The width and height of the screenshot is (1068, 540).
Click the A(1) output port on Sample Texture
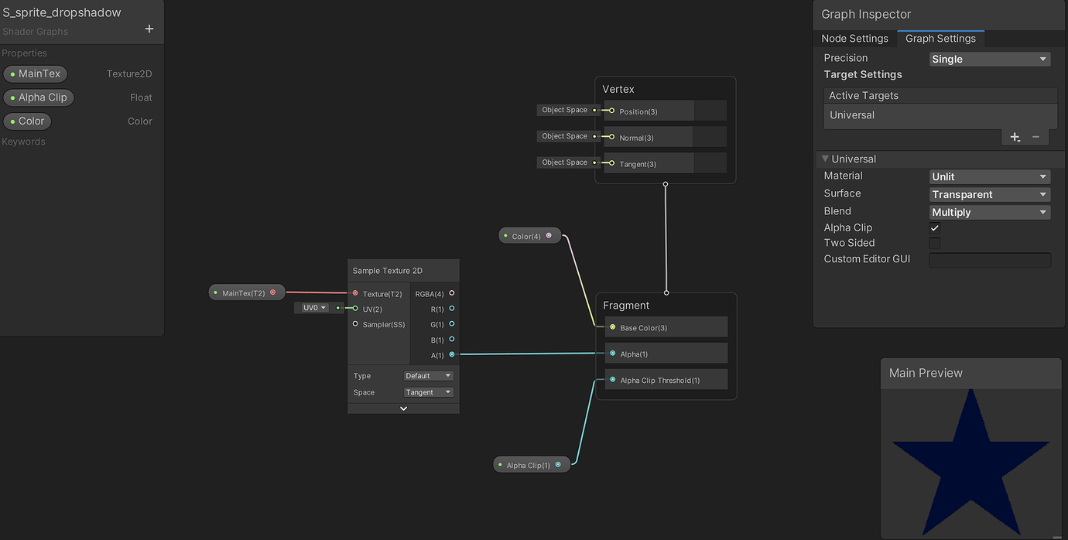click(x=452, y=354)
